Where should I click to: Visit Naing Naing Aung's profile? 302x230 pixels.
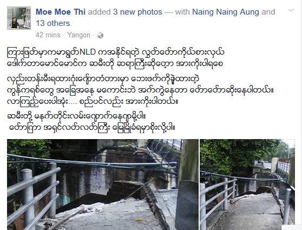click(226, 12)
